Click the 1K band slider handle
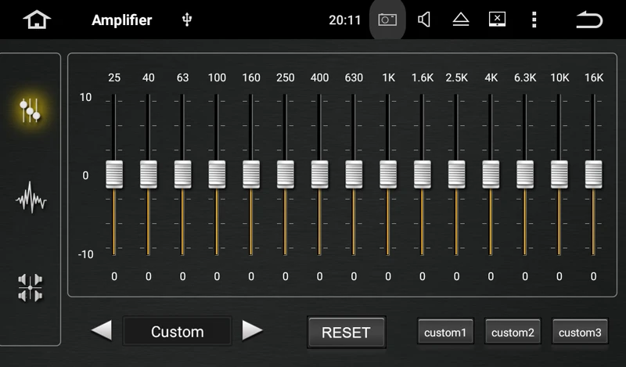Image resolution: width=626 pixels, height=367 pixels. (388, 175)
